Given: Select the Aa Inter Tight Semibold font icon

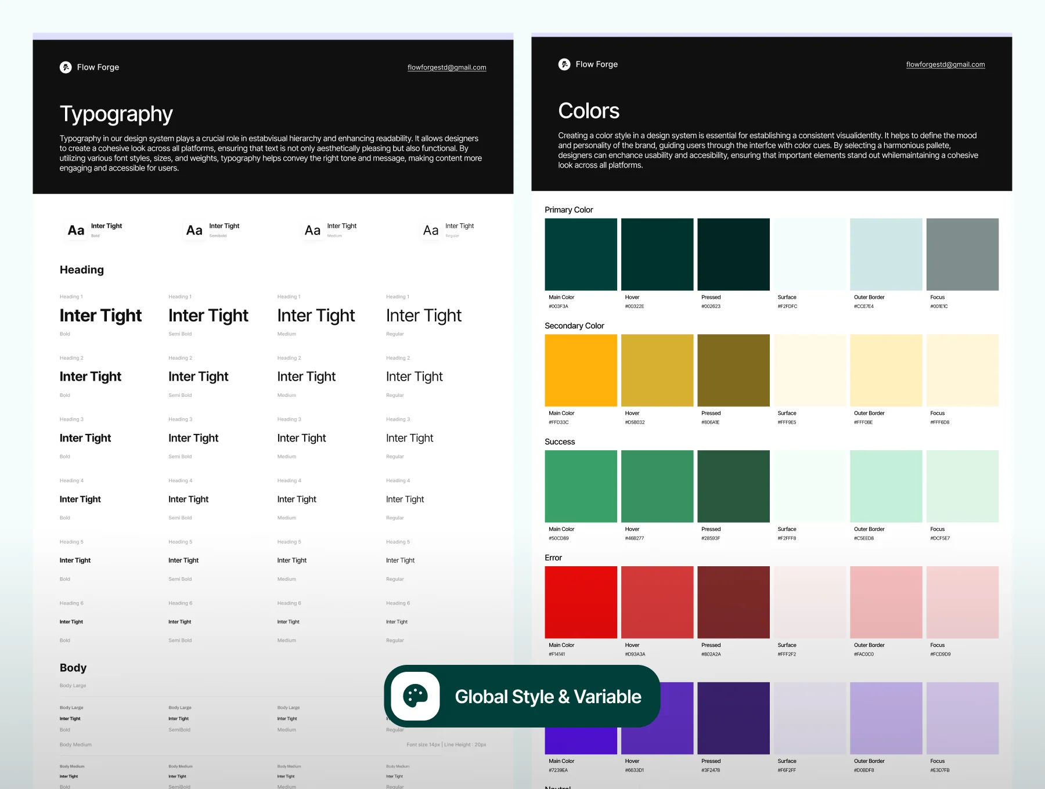Looking at the screenshot, I should [194, 230].
